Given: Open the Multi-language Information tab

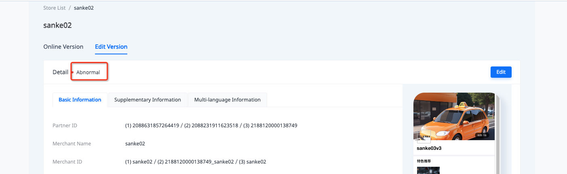Looking at the screenshot, I should click(227, 100).
